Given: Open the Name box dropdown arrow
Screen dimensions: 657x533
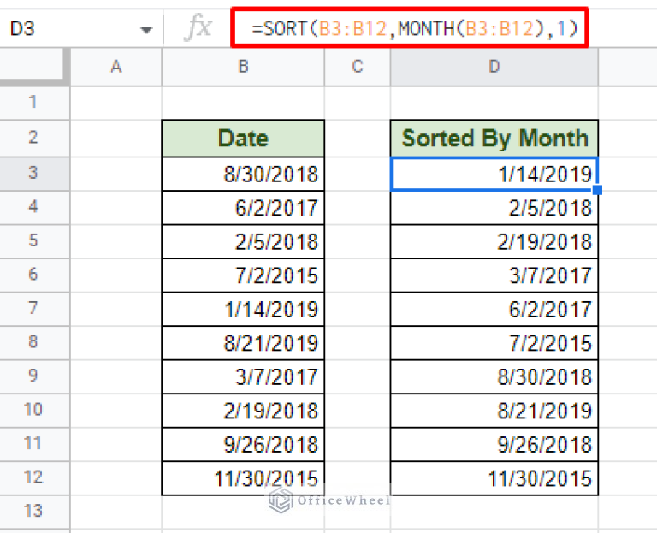Looking at the screenshot, I should (145, 30).
